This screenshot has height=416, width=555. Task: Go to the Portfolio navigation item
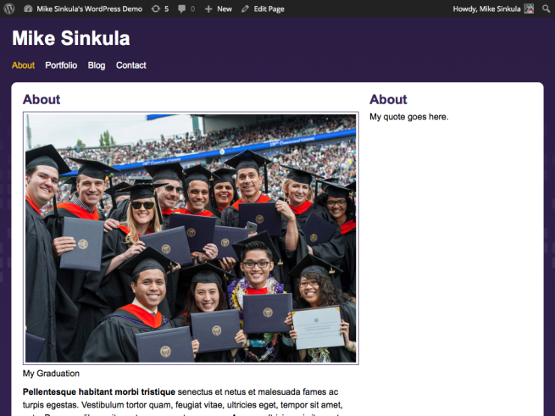click(61, 65)
